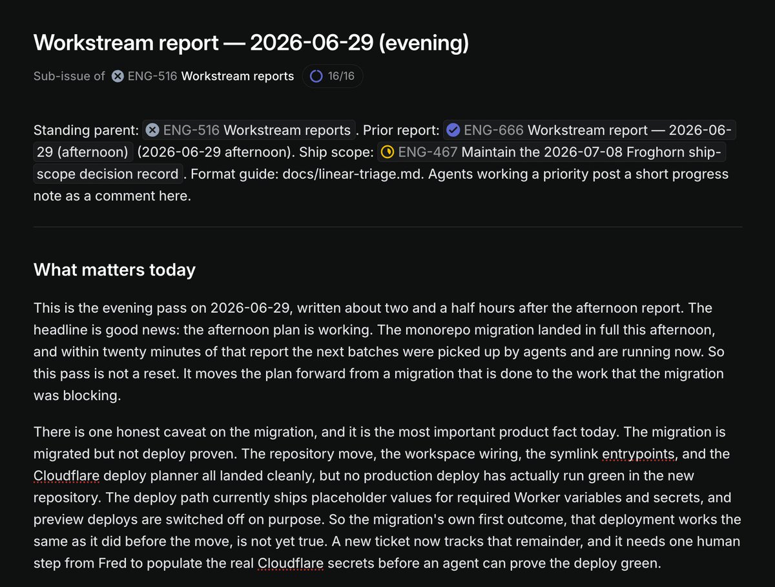Click the canceled status icon beside header ENG-516
775x587 pixels.
point(118,76)
